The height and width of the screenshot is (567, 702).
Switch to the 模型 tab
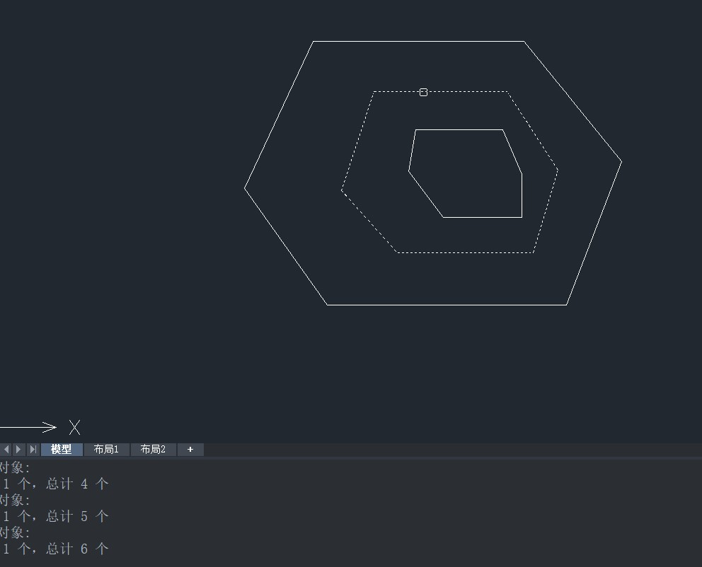tap(62, 450)
